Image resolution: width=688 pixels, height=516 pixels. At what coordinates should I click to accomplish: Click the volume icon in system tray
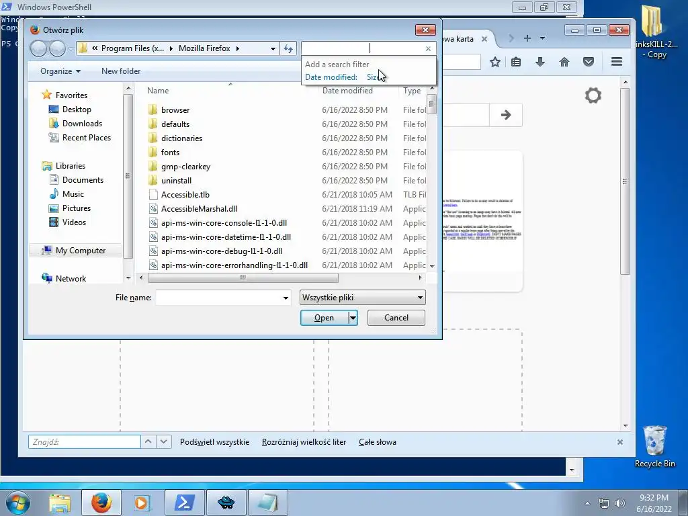click(x=620, y=503)
